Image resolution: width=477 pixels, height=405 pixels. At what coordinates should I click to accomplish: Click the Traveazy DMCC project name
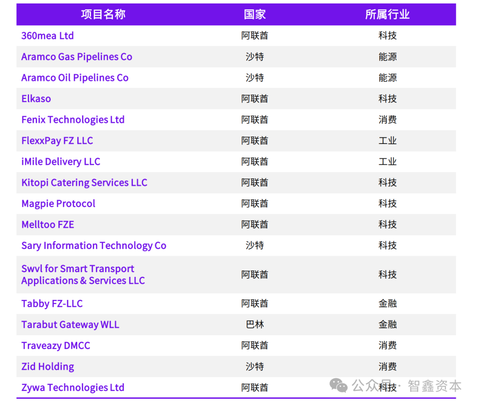tap(56, 346)
